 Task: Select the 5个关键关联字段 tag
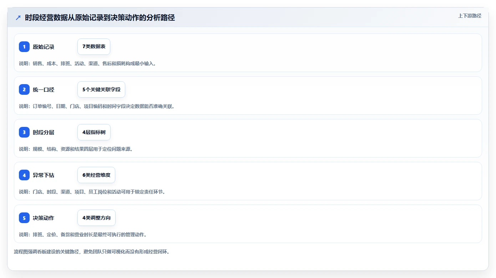click(101, 89)
